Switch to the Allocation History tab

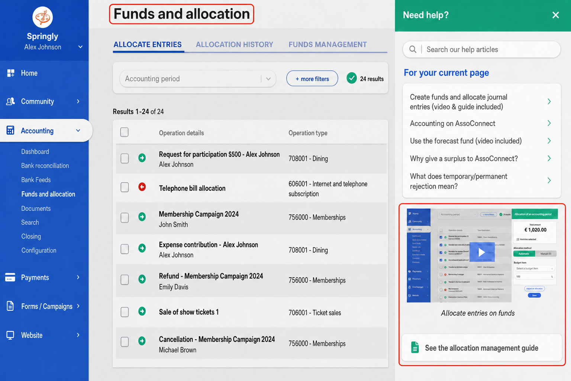coord(235,45)
